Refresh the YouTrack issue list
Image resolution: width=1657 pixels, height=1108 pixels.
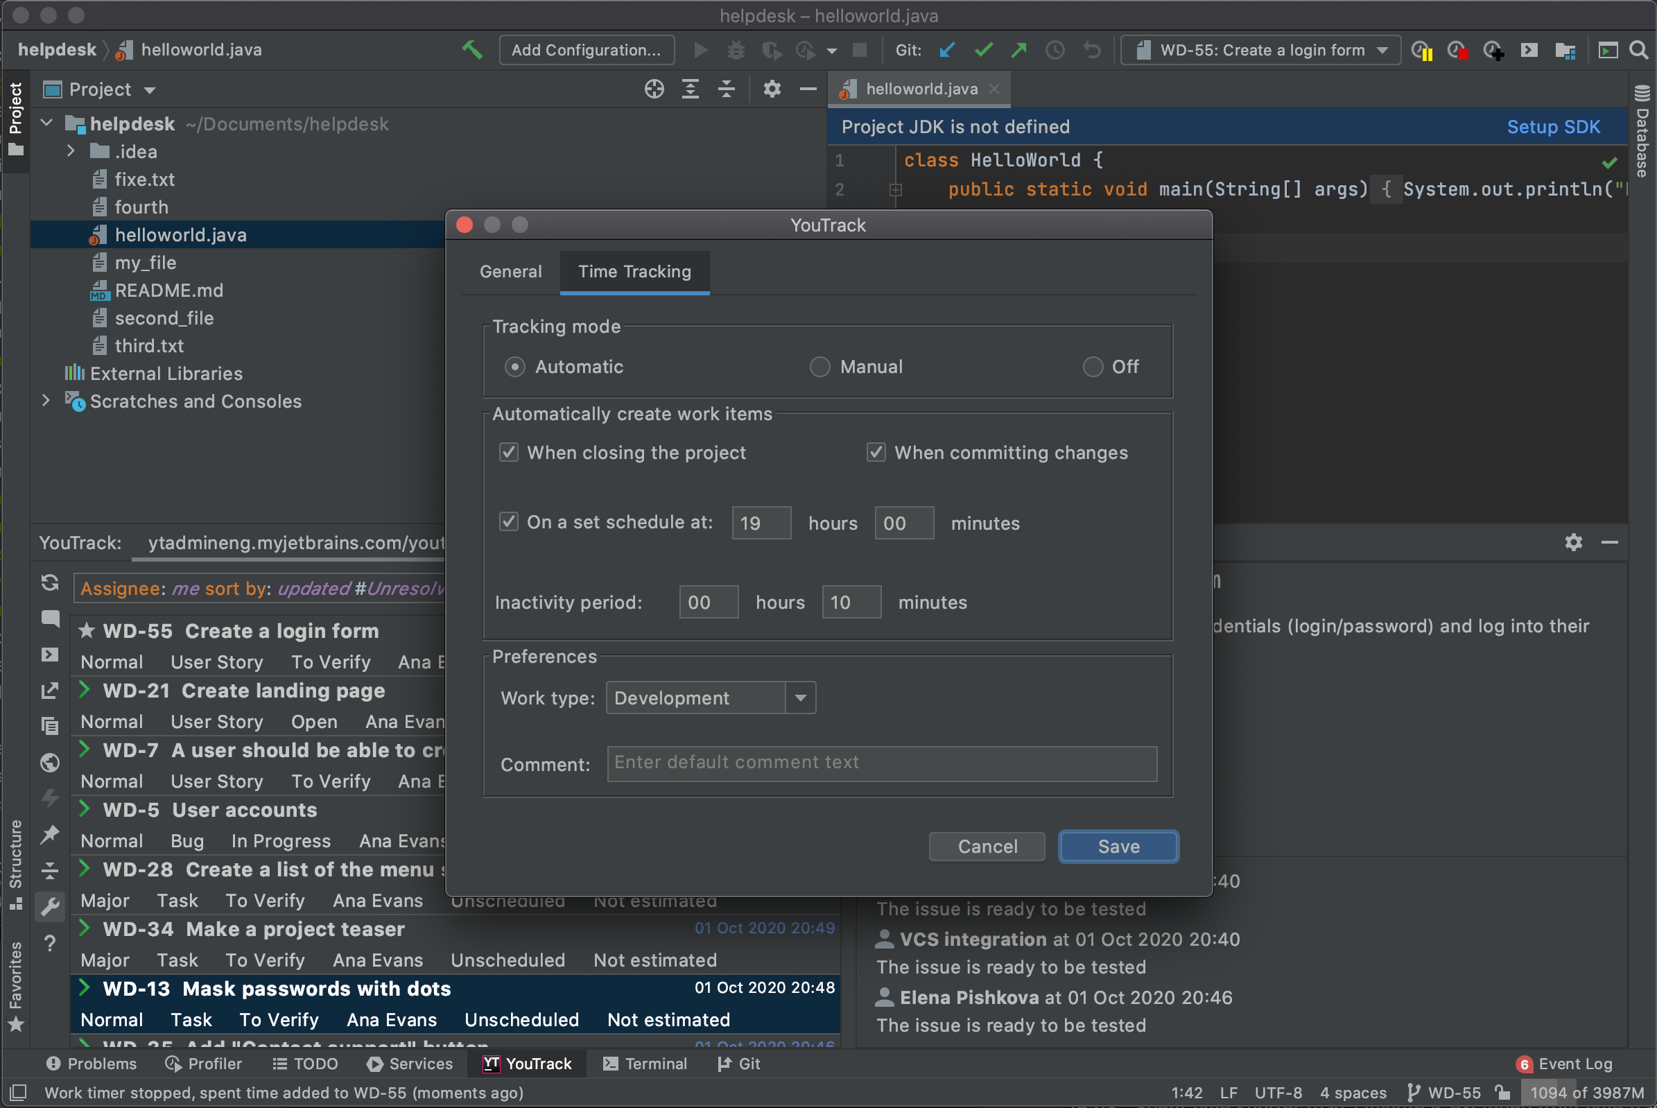[49, 582]
